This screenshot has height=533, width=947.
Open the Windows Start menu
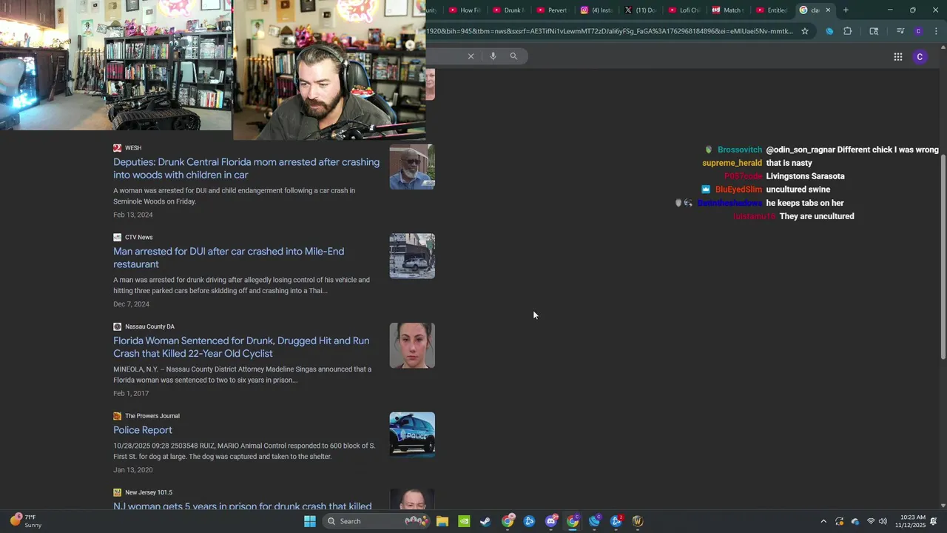point(310,521)
